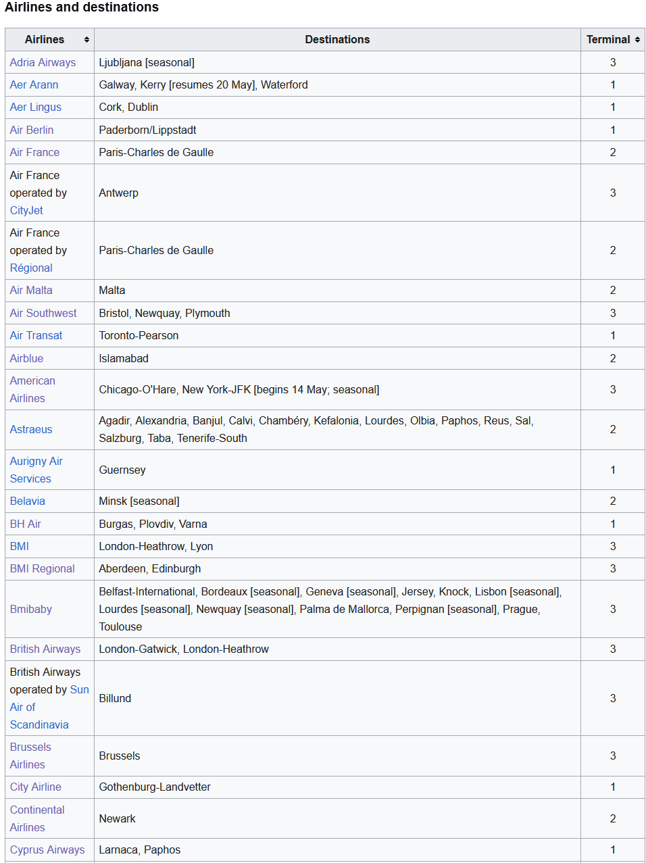The image size is (646, 863).
Task: Click the Airblue link
Action: click(26, 358)
